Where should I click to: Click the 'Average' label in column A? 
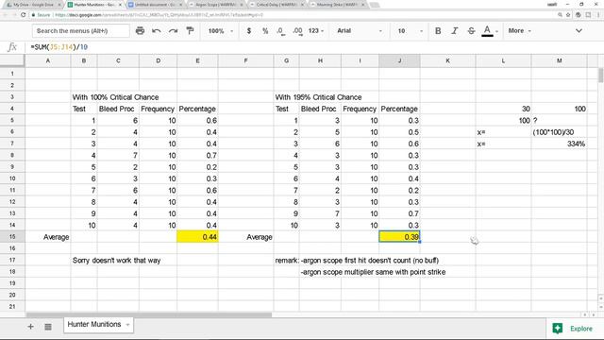tap(56, 237)
